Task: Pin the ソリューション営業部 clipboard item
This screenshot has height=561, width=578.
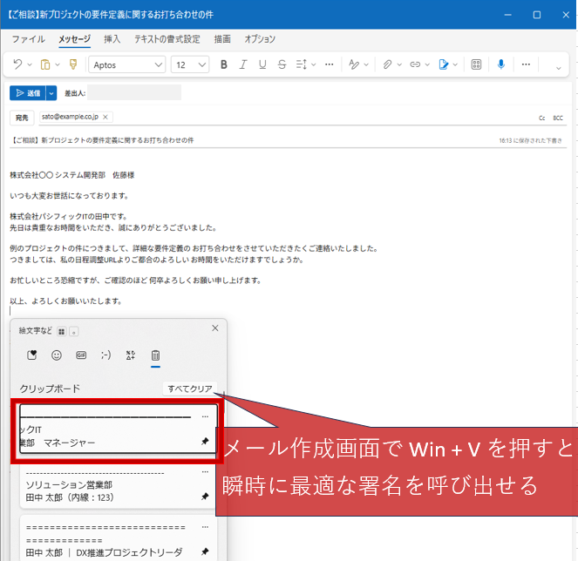Action: coord(205,496)
